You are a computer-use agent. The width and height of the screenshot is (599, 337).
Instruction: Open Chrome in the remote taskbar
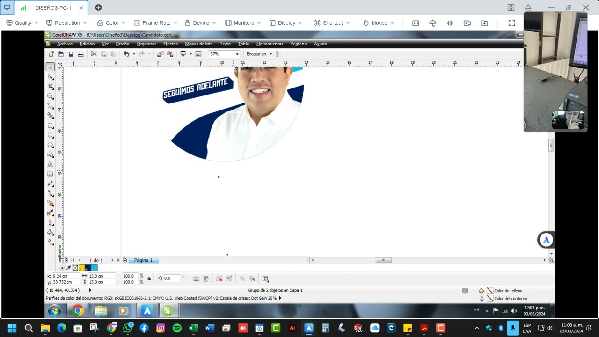tap(78, 311)
